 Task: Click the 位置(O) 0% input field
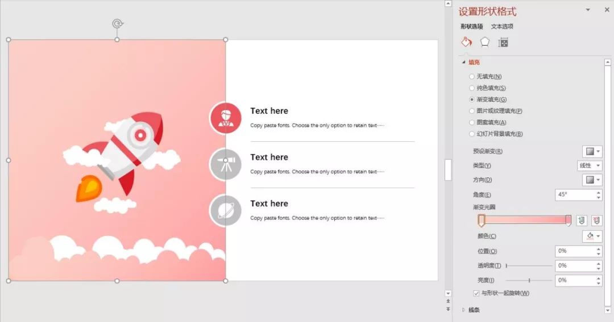tap(575, 251)
